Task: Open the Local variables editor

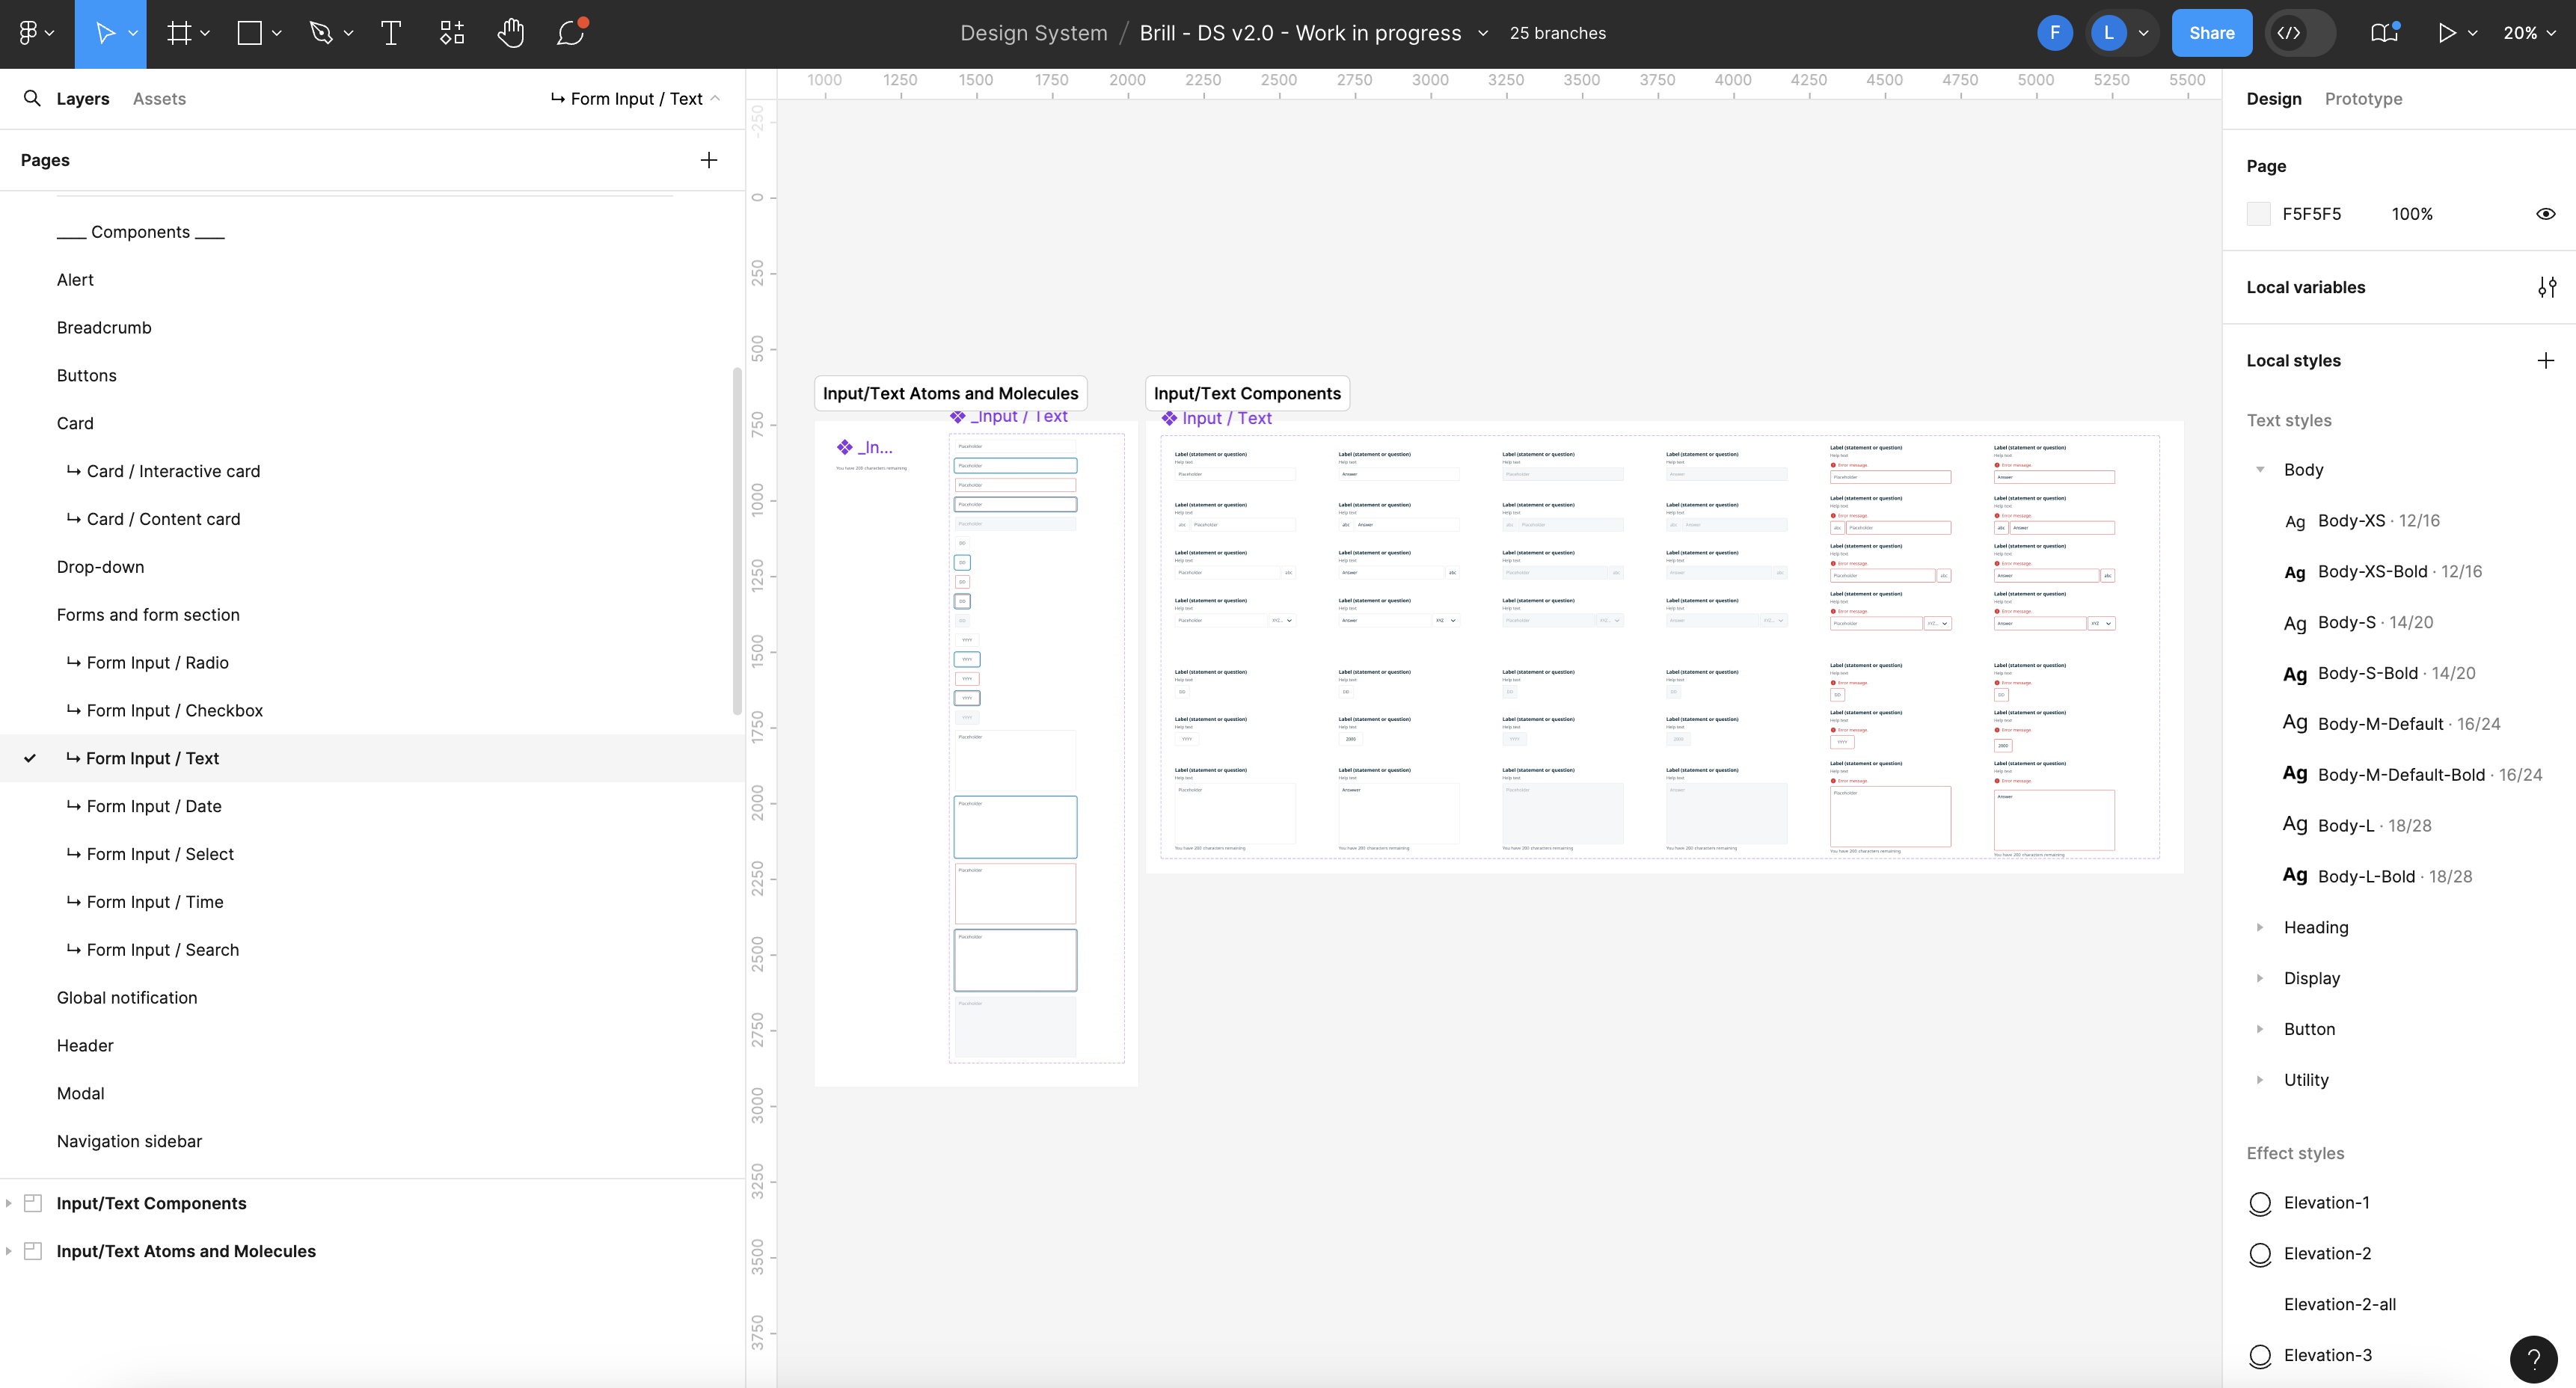Action: click(x=2548, y=287)
